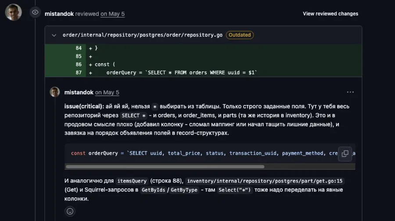The image size is (395, 221).
Task: Click inline code 'GetByType'
Action: (x=184, y=190)
